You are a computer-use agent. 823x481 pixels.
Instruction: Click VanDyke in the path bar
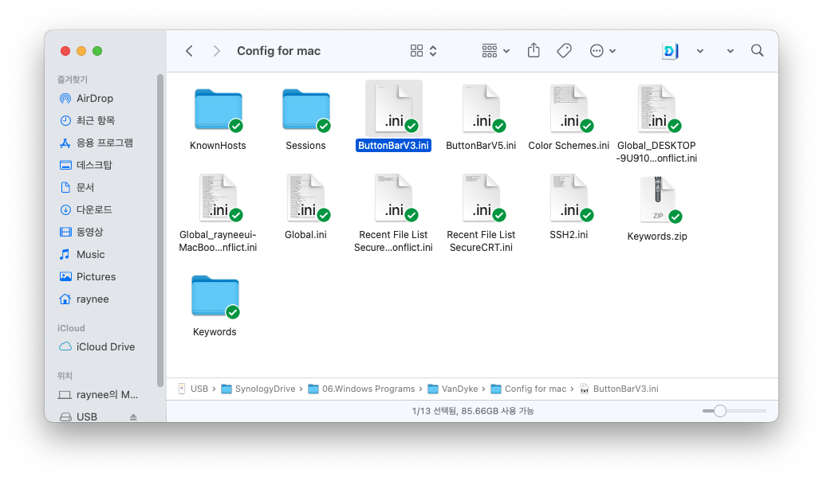click(453, 389)
